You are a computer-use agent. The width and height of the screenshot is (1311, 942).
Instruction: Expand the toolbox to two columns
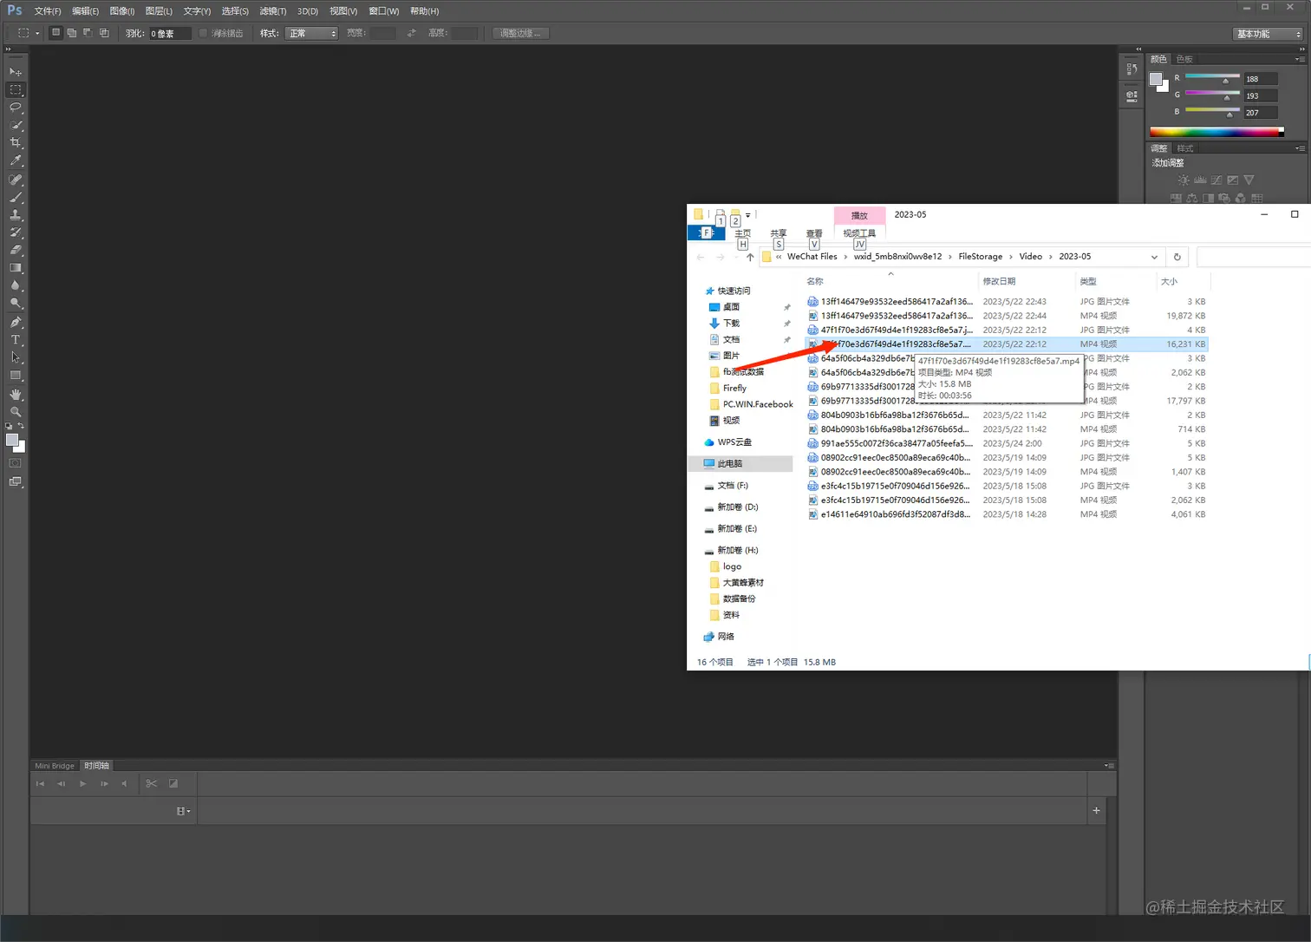(x=9, y=49)
